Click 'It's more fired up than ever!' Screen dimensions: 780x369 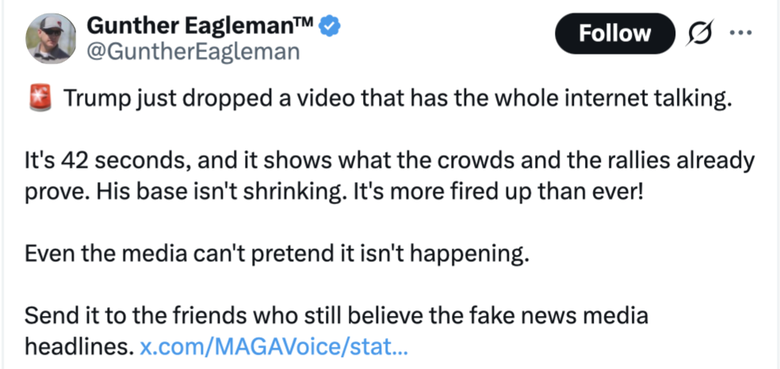[498, 191]
